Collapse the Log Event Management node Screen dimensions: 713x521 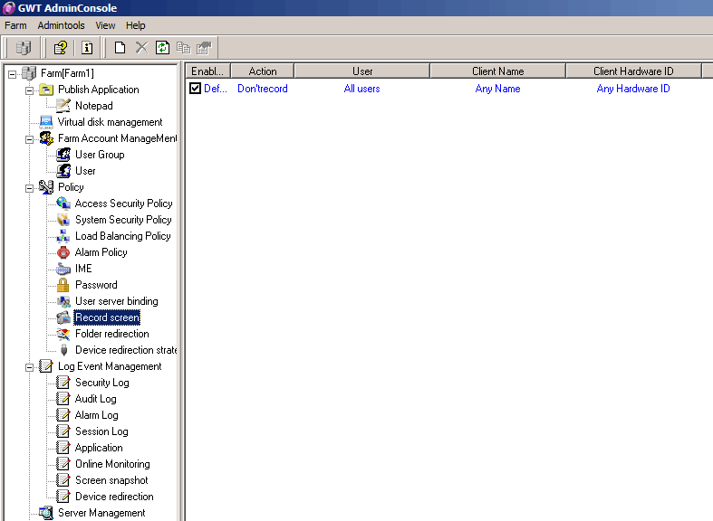click(30, 366)
